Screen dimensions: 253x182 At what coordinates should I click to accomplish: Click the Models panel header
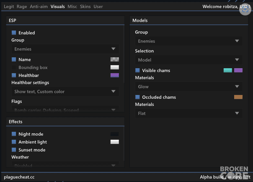point(189,21)
